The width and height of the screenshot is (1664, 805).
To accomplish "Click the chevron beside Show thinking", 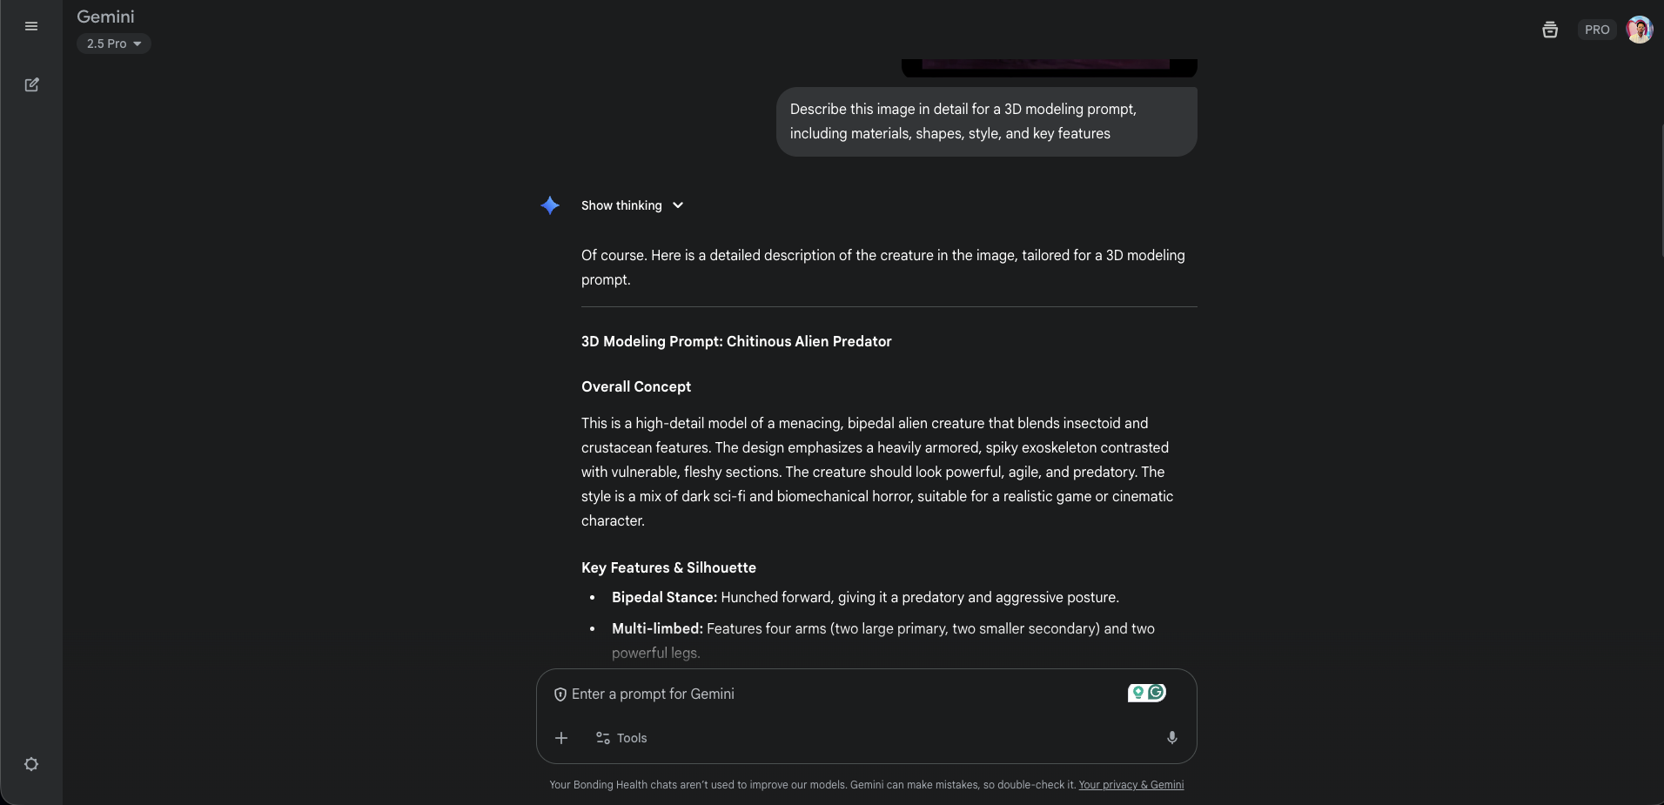I will (678, 205).
